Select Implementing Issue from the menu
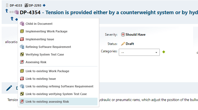The width and height of the screenshot is (198, 110). (x=40, y=39)
